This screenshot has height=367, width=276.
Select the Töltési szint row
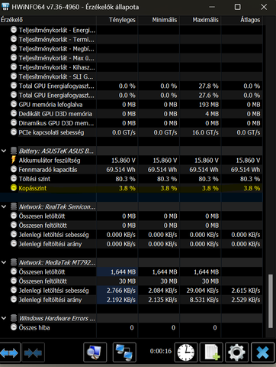click(131, 179)
